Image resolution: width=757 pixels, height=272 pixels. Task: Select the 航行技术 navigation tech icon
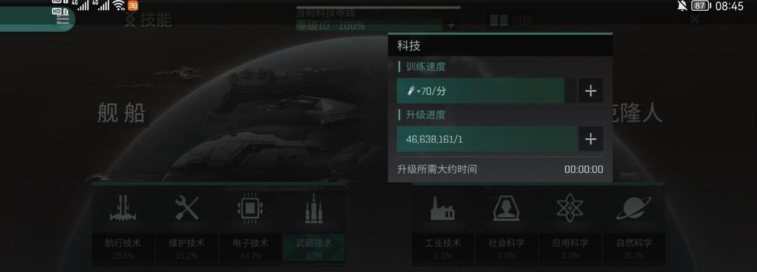coord(123,209)
